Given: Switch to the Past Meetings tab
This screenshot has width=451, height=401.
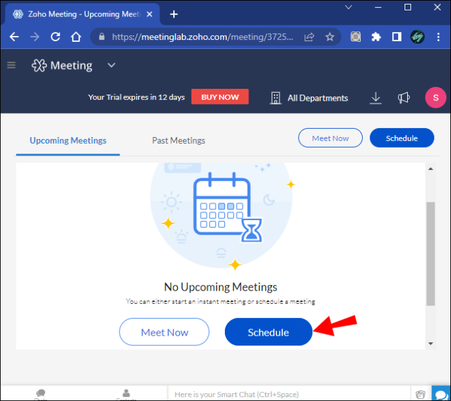Looking at the screenshot, I should (x=178, y=140).
